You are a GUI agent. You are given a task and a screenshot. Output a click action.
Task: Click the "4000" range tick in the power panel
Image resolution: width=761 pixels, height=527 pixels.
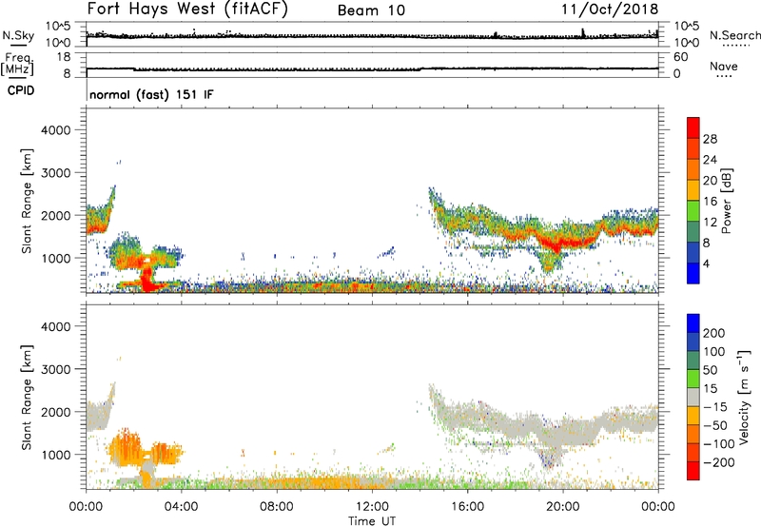[56, 130]
